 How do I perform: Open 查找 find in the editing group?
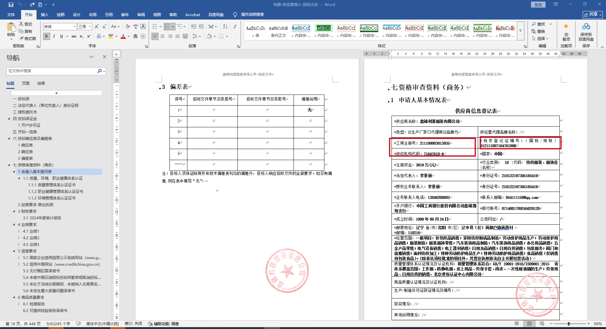[x=539, y=24]
